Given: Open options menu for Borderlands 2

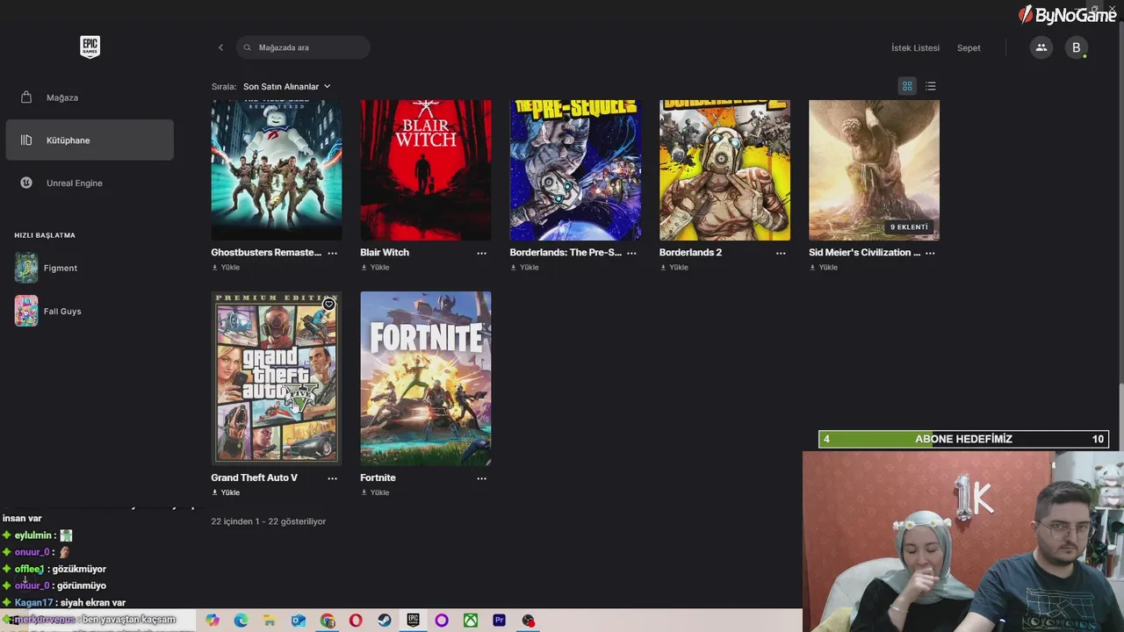Looking at the screenshot, I should 781,253.
